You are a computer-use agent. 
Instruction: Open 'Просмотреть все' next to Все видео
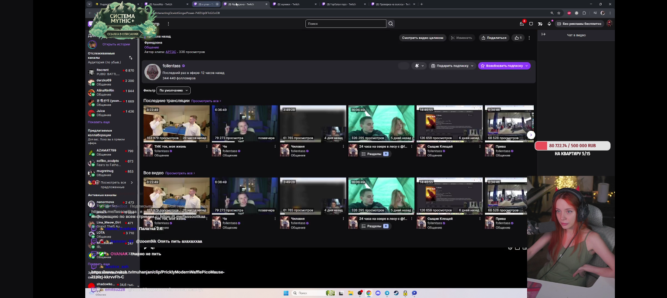[x=180, y=173]
